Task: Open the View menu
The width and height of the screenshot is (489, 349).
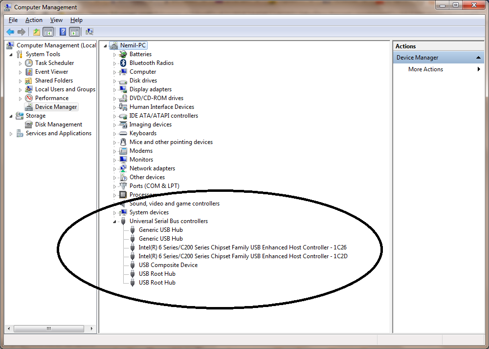Action: pos(56,20)
